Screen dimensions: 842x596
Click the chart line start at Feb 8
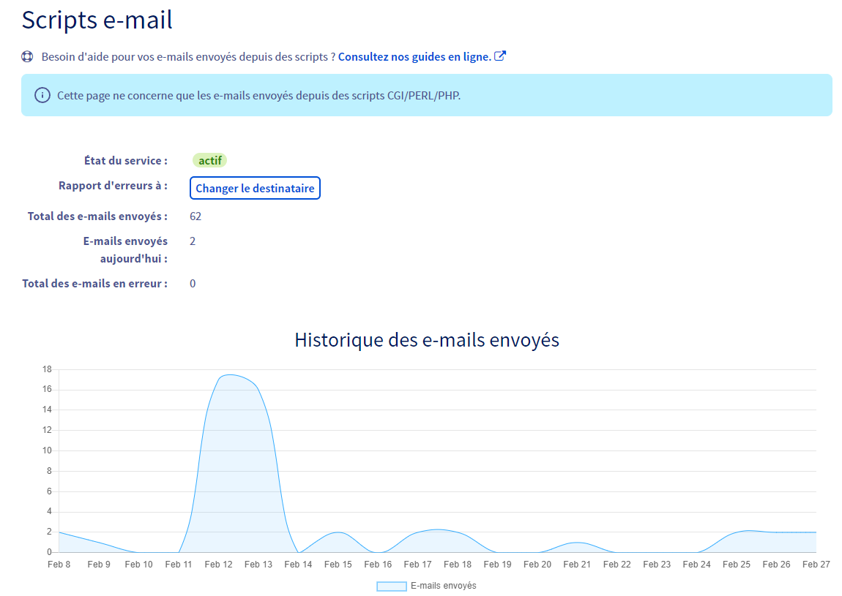(59, 532)
